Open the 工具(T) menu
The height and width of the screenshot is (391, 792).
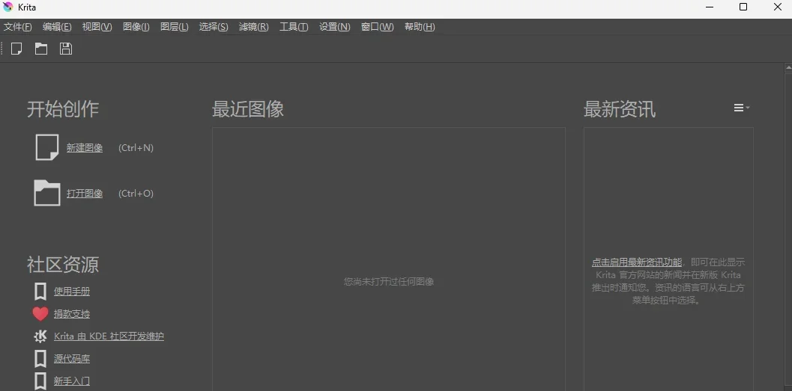[x=294, y=27]
